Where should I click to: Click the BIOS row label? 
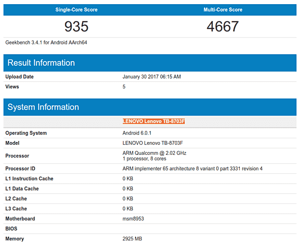point(12,229)
